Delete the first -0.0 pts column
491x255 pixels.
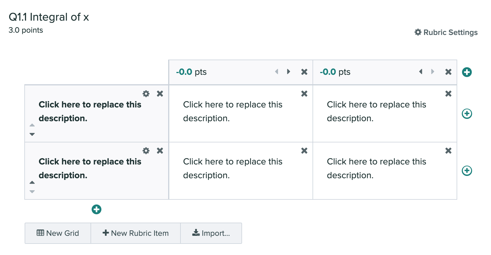pyautogui.click(x=304, y=72)
